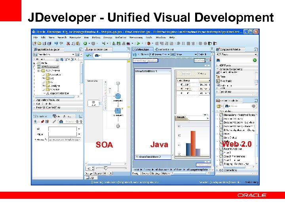285x213 pixels.
Task: Switch to Source tab in BPEL editor
Action: (x=98, y=173)
